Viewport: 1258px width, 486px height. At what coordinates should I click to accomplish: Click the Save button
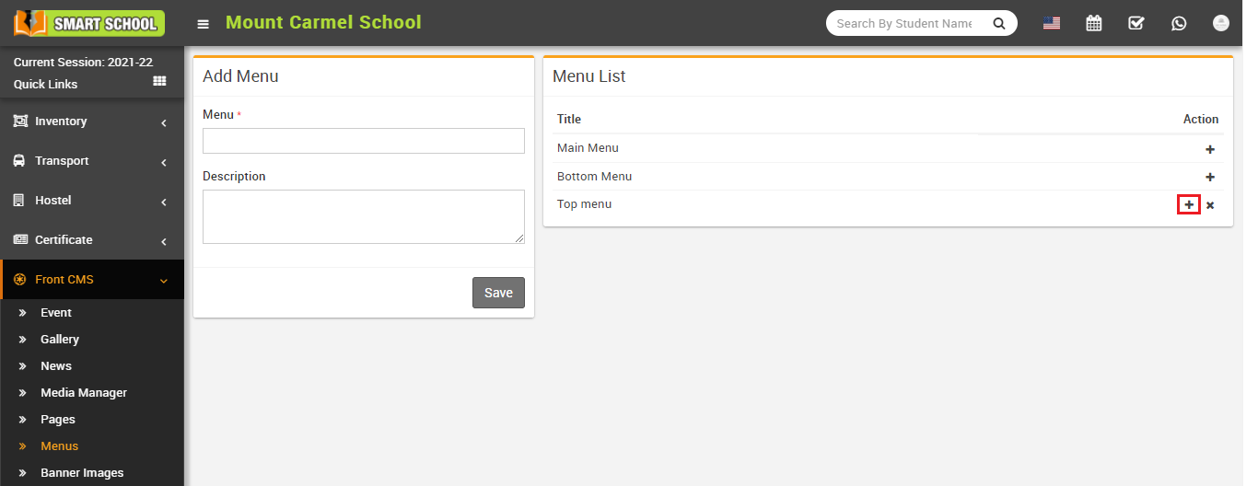pos(498,293)
